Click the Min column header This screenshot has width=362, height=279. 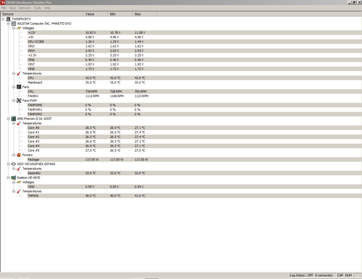tap(121, 14)
